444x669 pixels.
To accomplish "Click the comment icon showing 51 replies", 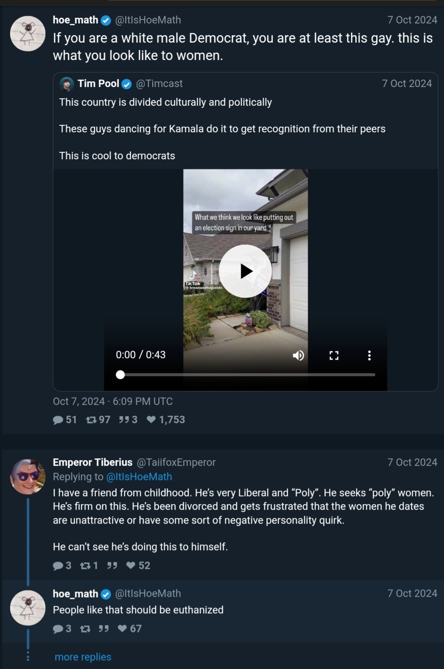I will coord(58,420).
